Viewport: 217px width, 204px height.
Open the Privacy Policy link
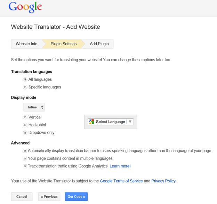tap(163, 181)
